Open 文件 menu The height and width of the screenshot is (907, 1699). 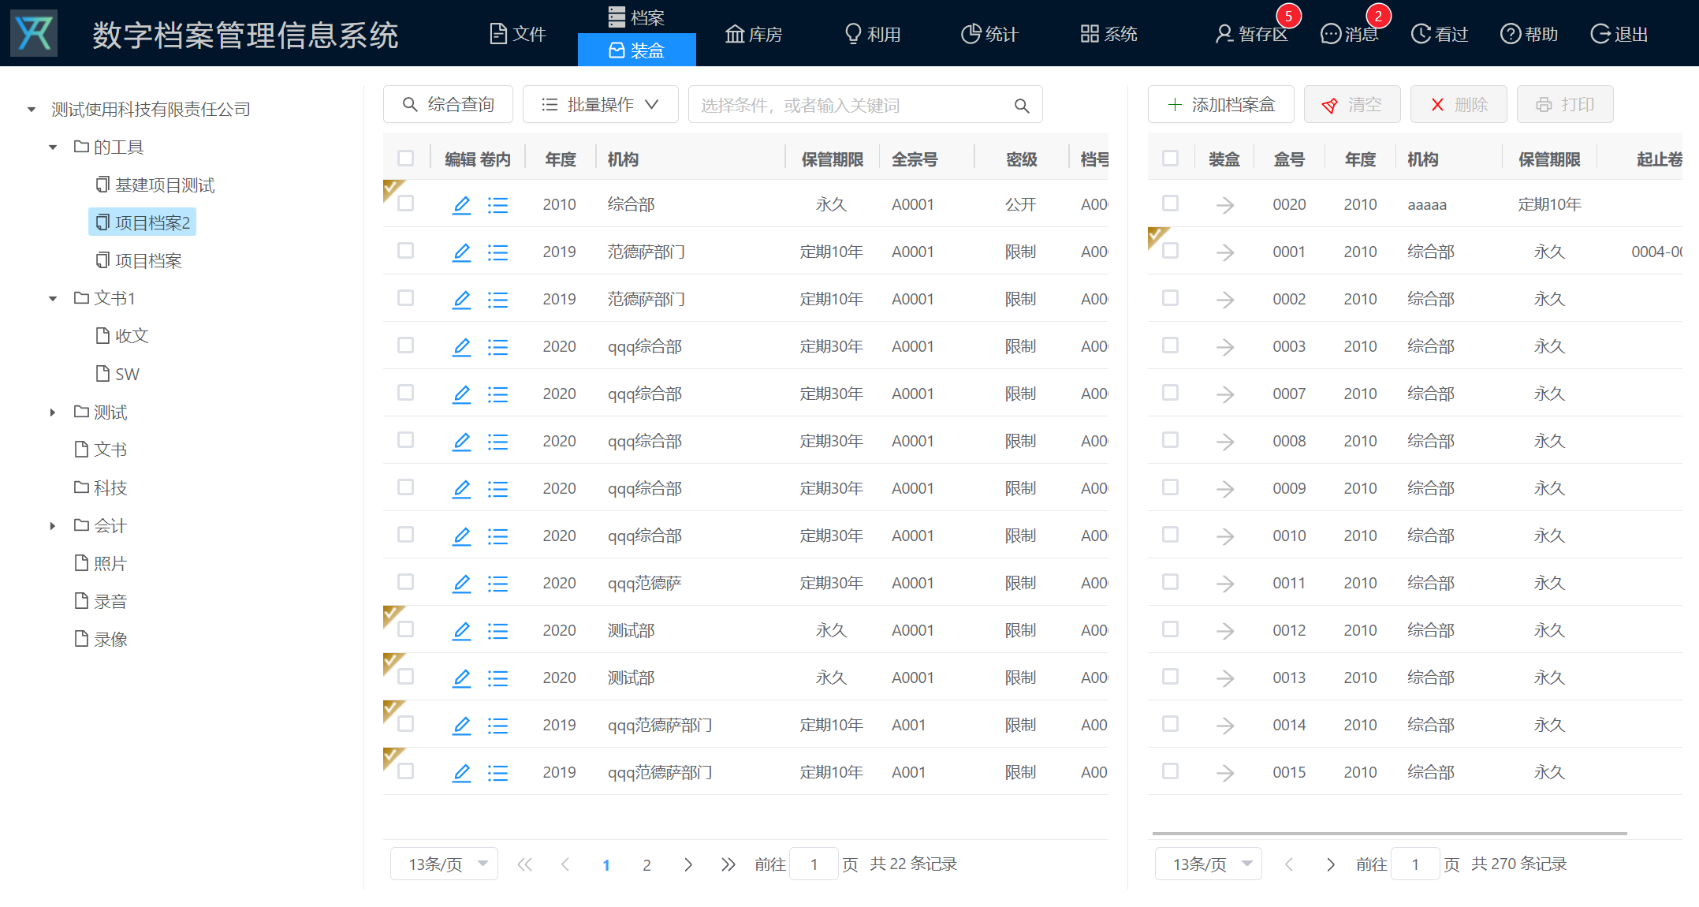point(518,34)
